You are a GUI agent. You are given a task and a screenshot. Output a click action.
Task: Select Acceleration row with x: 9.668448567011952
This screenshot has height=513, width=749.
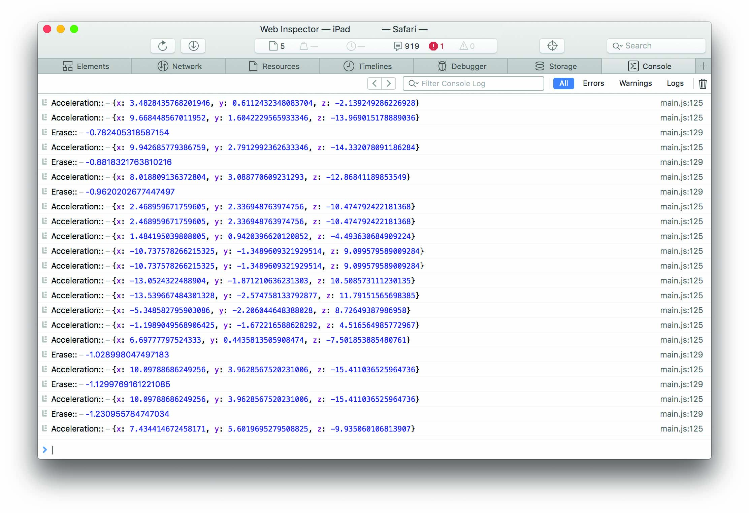point(374,118)
